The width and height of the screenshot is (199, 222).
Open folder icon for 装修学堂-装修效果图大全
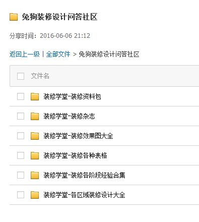pos(35,136)
